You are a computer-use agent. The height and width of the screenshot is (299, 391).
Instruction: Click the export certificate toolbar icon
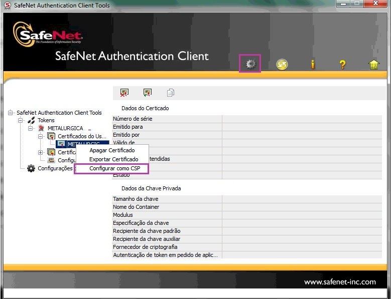tap(148, 93)
